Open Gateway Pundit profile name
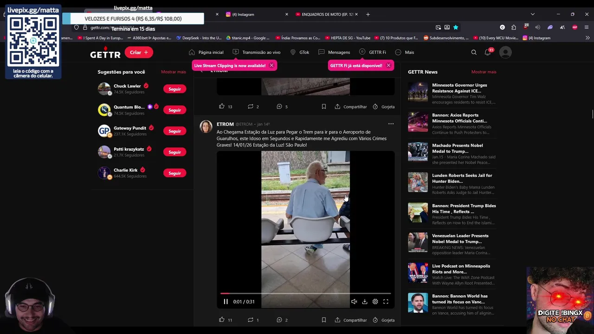Screen dimensions: 594x334 tap(130, 128)
